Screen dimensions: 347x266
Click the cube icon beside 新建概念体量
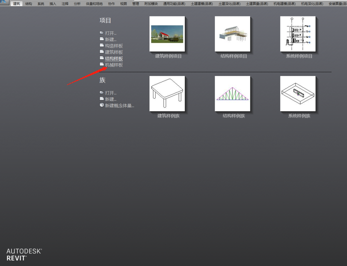pyautogui.click(x=102, y=105)
